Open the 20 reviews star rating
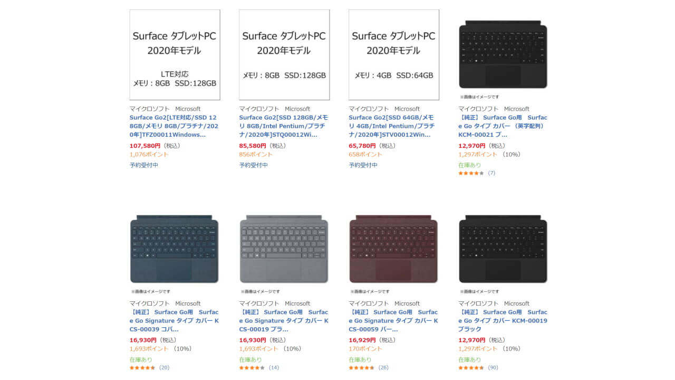This screenshot has height=380, width=675. click(149, 367)
